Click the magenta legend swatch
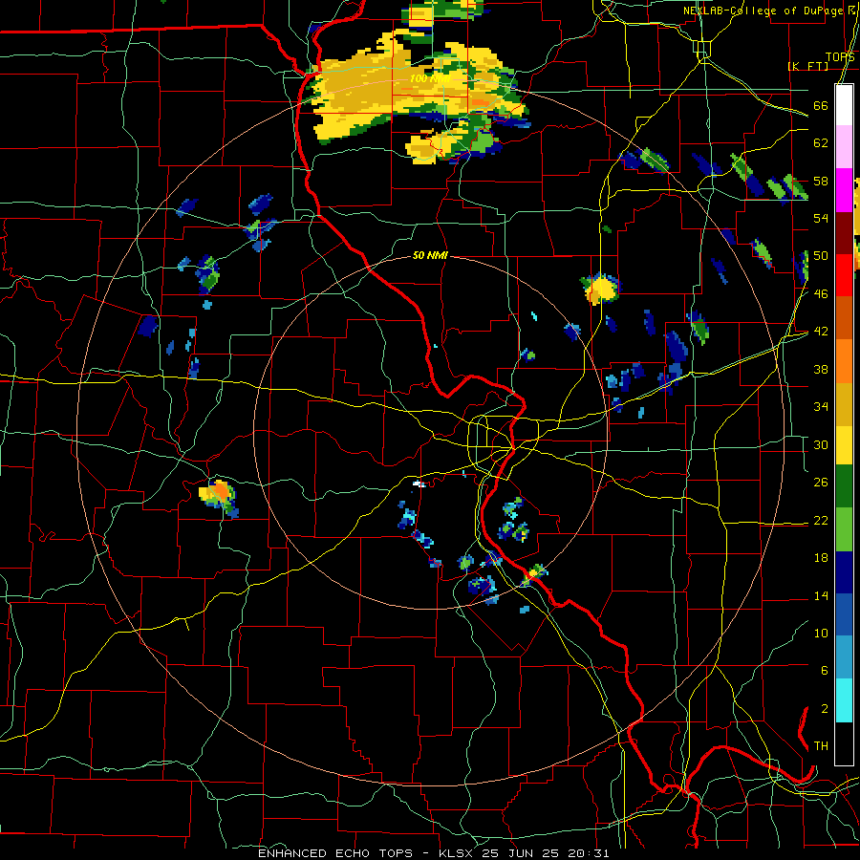This screenshot has height=860, width=860. [x=844, y=190]
